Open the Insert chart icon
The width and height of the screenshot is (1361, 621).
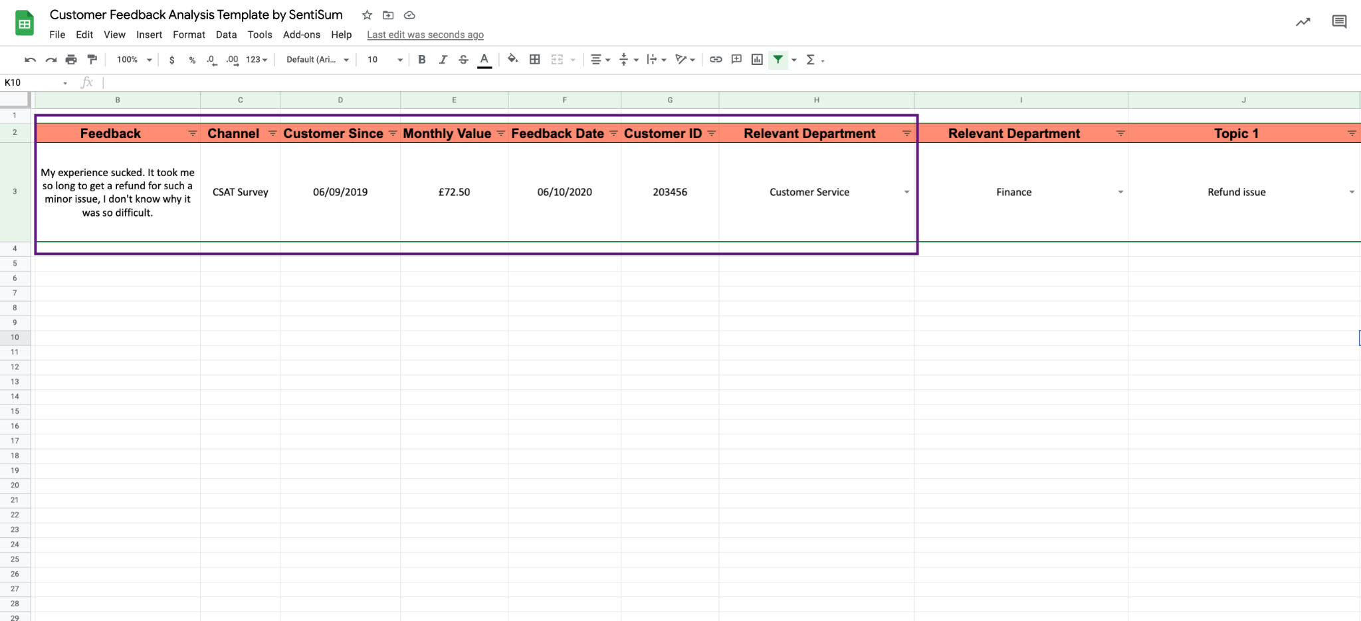756,59
